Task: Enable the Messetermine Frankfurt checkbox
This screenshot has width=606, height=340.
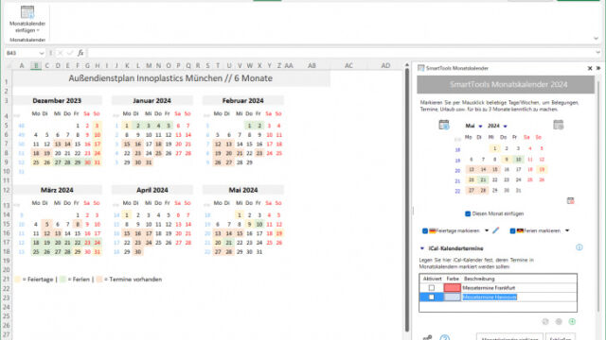Action: pyautogui.click(x=432, y=288)
